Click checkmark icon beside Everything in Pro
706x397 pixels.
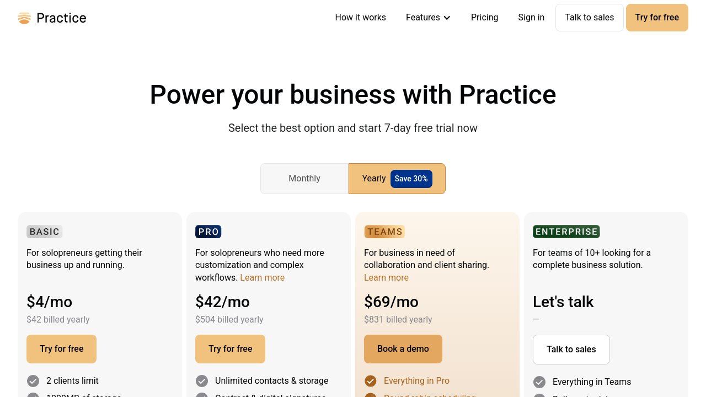[371, 381]
